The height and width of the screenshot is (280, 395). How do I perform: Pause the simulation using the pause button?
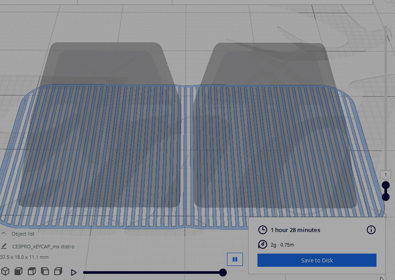coord(235,259)
